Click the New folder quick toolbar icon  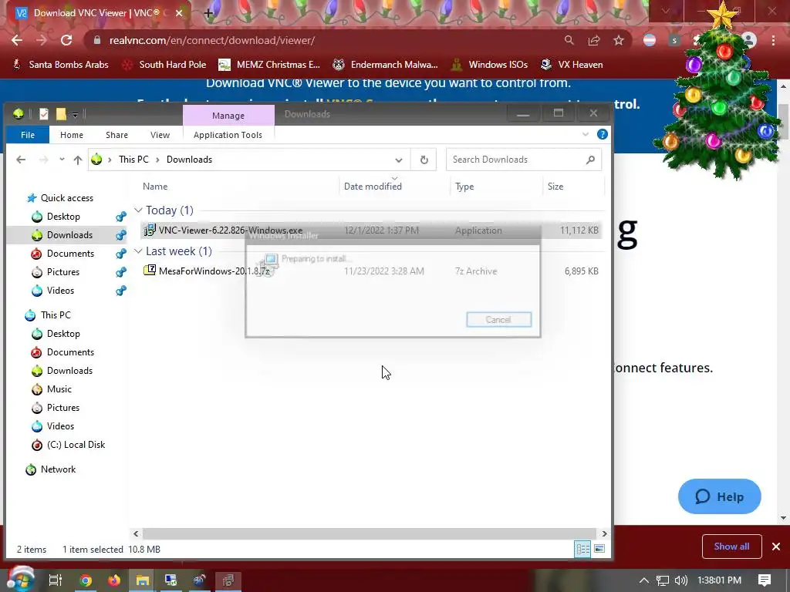[61, 114]
